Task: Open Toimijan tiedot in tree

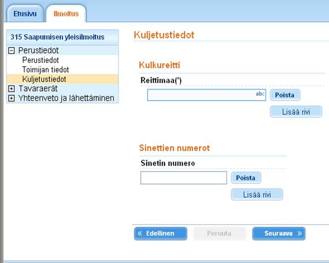Action: pos(46,69)
